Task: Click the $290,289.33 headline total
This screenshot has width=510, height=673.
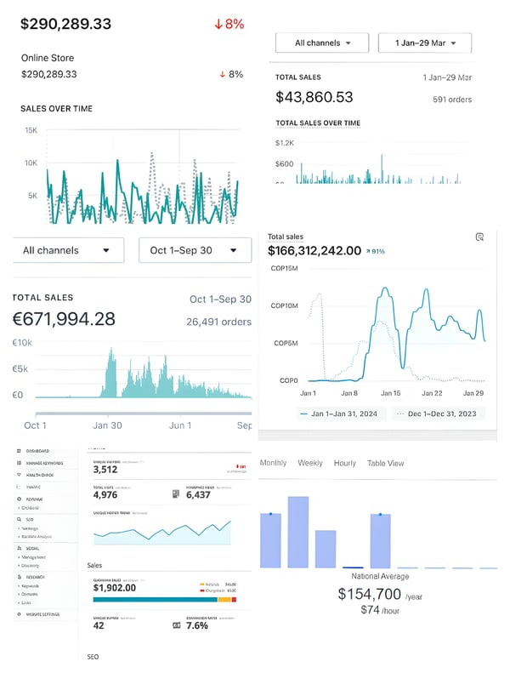Action: (x=65, y=24)
